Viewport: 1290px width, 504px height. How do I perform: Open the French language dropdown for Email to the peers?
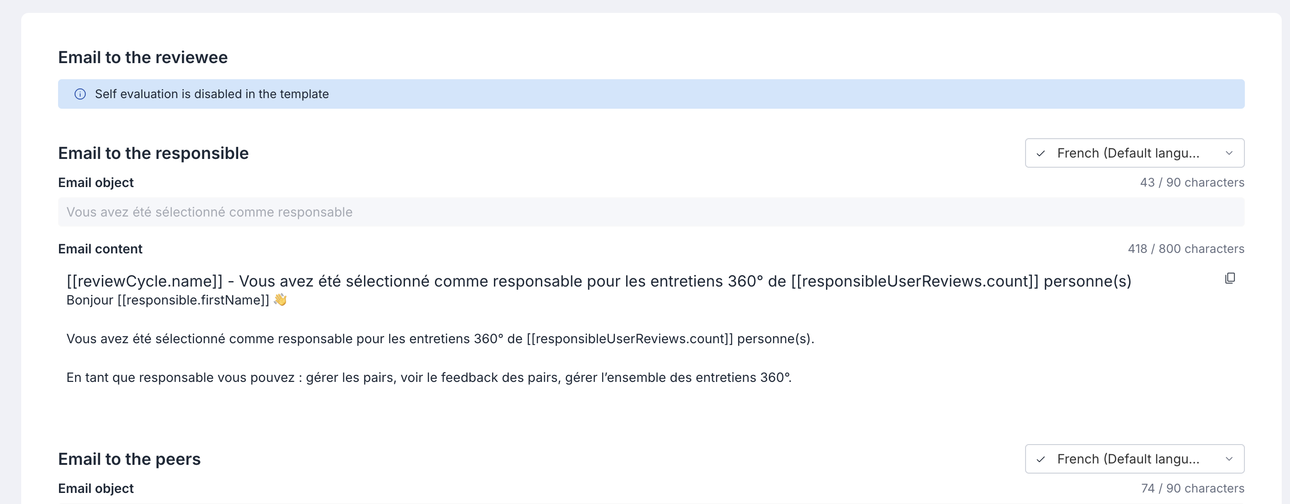pos(1134,459)
